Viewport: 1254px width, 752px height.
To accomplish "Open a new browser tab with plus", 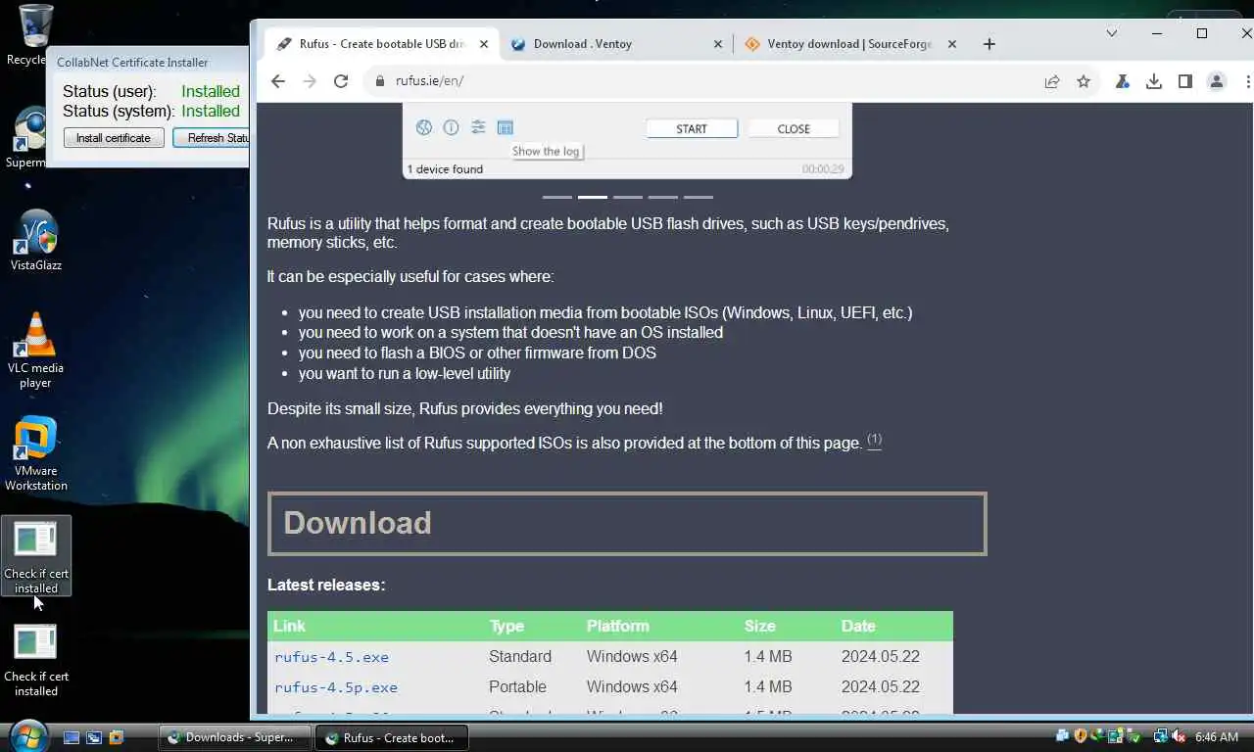I will [x=989, y=44].
